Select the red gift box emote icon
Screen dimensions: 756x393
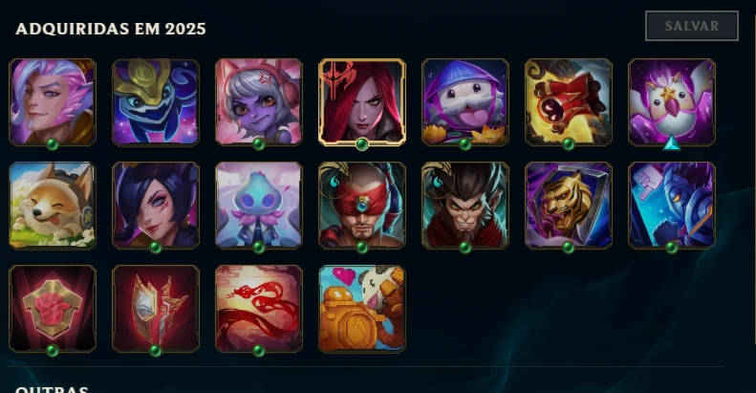[x=569, y=102]
